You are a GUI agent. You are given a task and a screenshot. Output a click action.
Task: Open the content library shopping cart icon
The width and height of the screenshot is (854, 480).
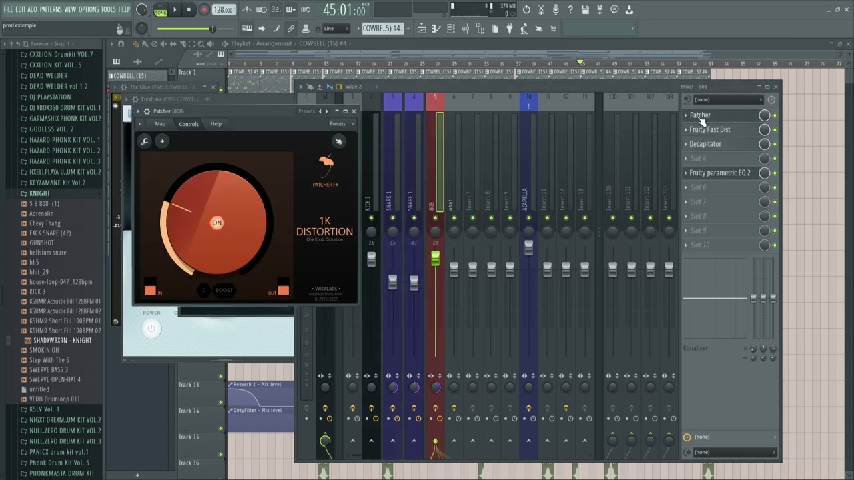coord(553,29)
